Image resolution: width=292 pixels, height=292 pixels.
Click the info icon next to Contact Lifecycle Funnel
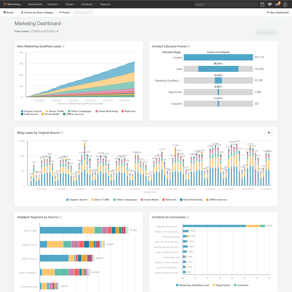coord(189,46)
